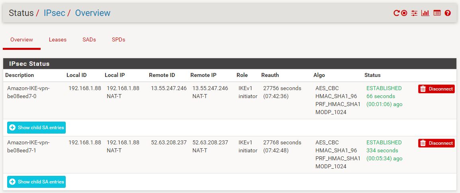Expand child SA entries for the first tunnel

(36, 128)
